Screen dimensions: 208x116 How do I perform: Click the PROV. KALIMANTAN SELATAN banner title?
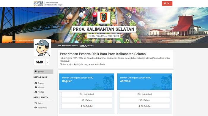104,29
